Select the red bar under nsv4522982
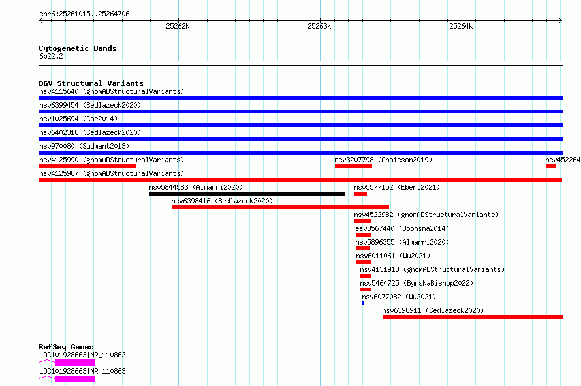The height and width of the screenshot is (386, 581). click(363, 221)
